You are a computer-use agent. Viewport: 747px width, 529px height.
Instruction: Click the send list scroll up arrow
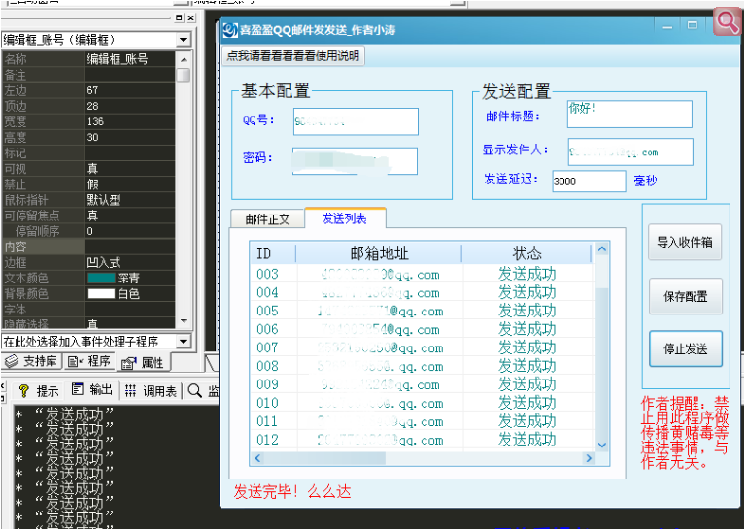(602, 249)
